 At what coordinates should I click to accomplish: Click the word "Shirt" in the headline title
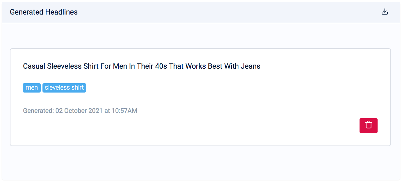[91, 66]
